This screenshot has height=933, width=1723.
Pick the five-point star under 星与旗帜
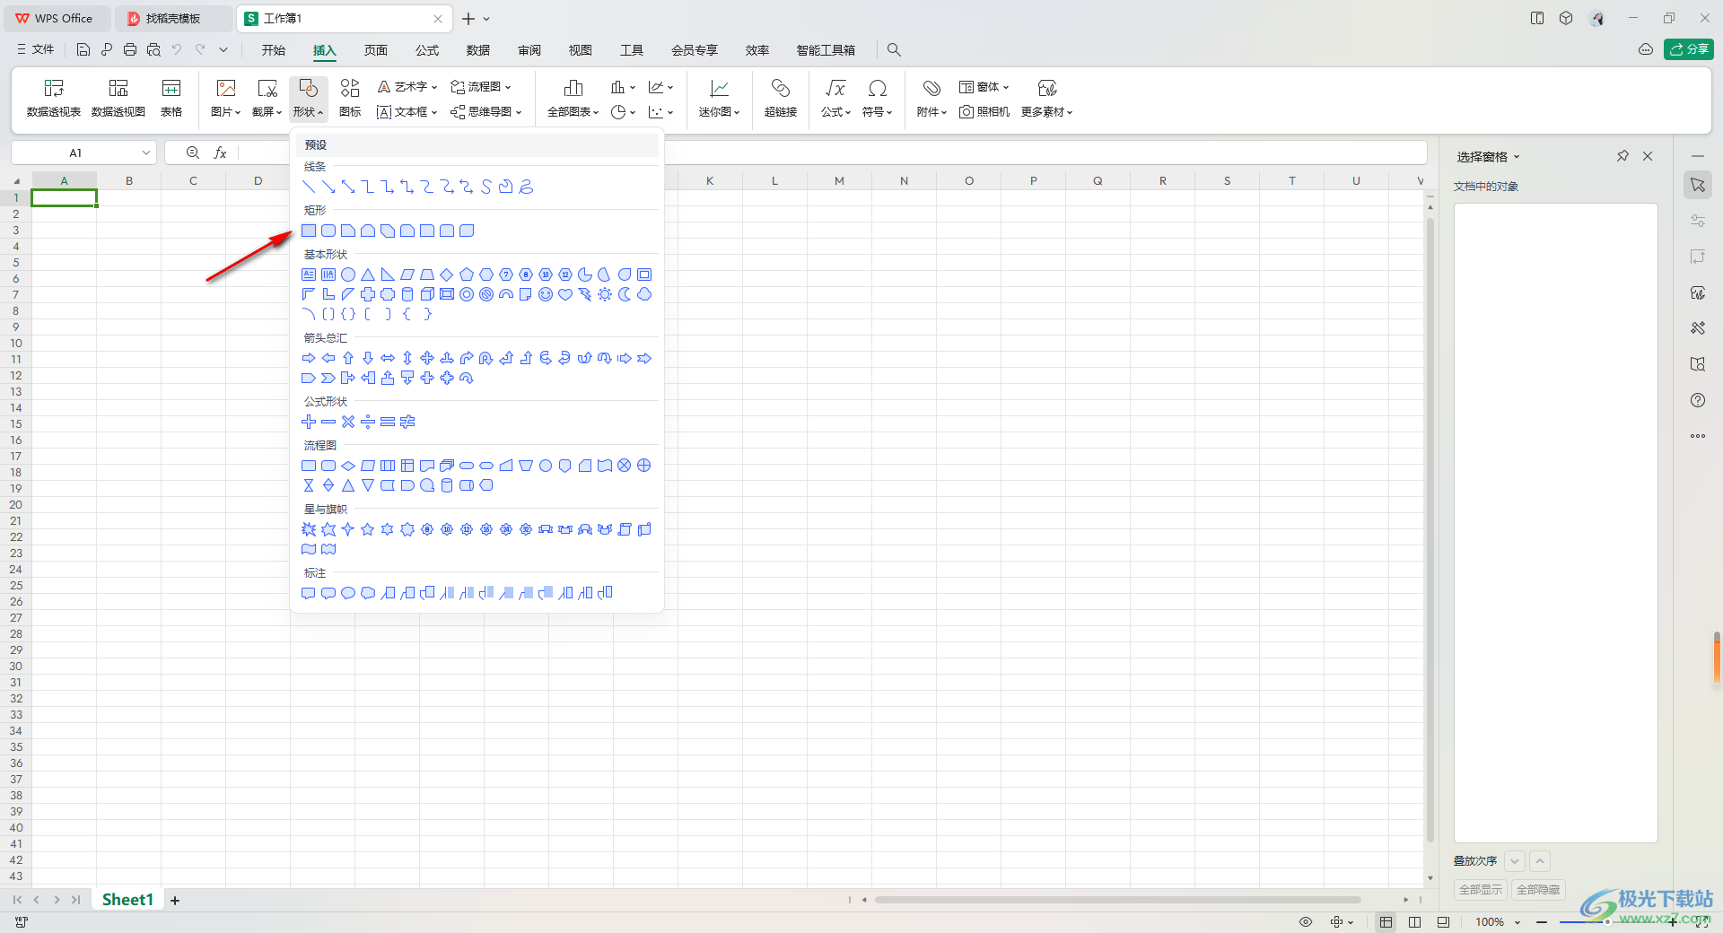point(368,529)
